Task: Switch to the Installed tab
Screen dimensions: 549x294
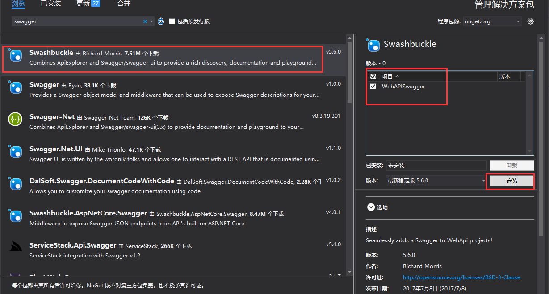Action: [x=51, y=4]
